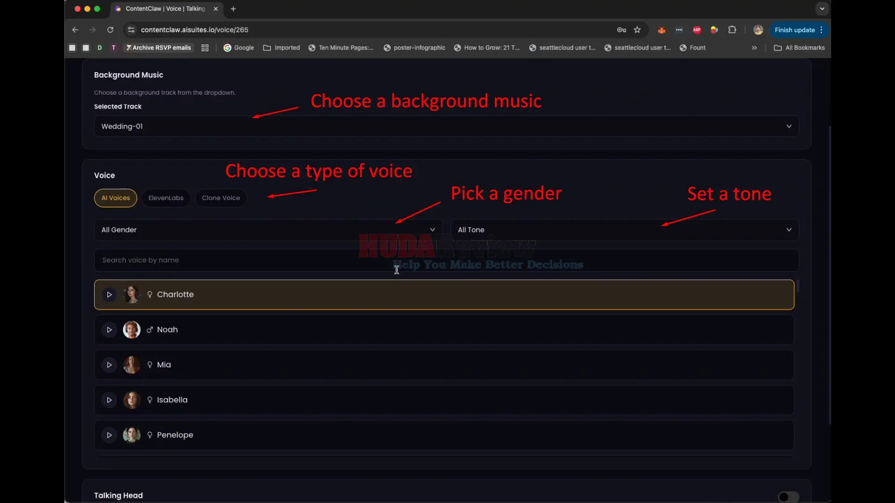The height and width of the screenshot is (503, 895).
Task: Click the D bookmark icon
Action: 99,48
